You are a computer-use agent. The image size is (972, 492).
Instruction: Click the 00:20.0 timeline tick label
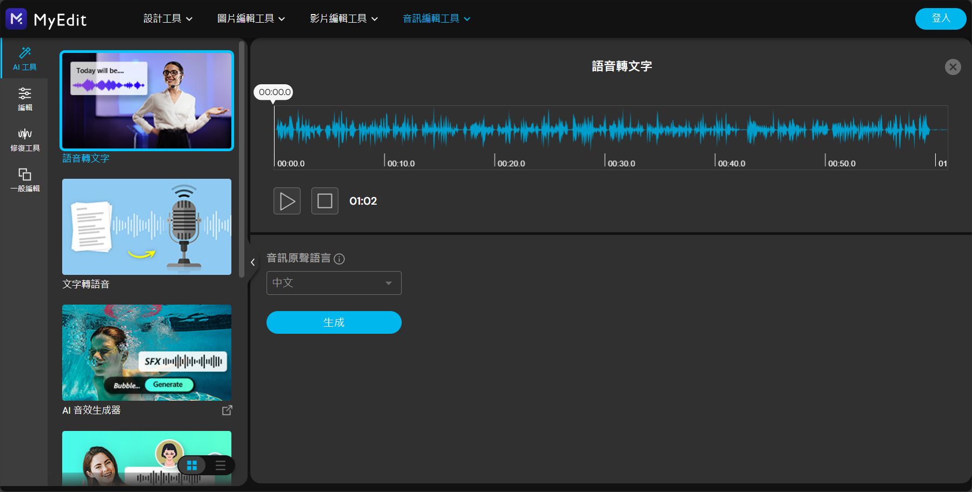tap(511, 163)
